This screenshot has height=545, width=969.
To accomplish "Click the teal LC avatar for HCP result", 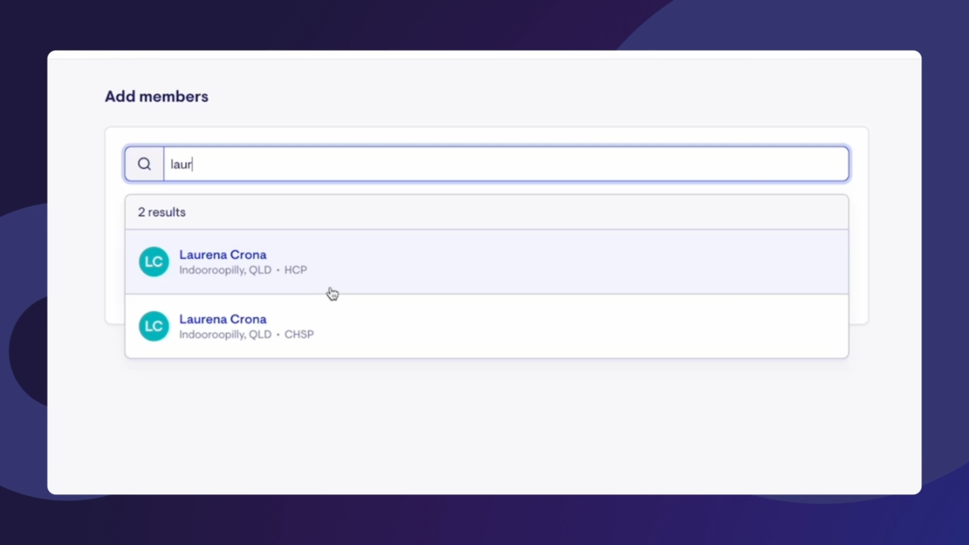I will click(x=154, y=262).
